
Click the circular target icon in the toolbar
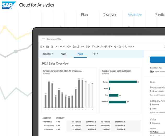coord(106,47)
